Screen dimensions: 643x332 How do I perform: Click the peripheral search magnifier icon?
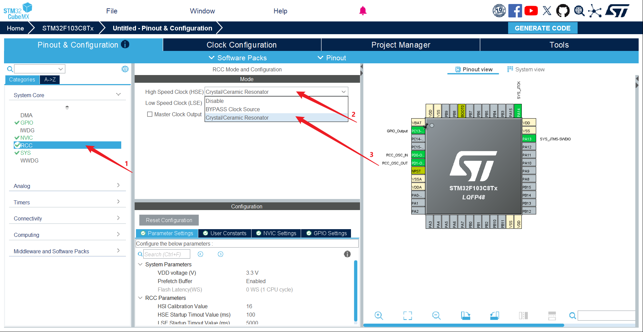(x=10, y=69)
